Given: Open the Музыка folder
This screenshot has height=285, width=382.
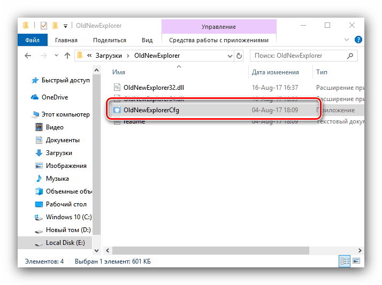Looking at the screenshot, I should (x=57, y=179).
